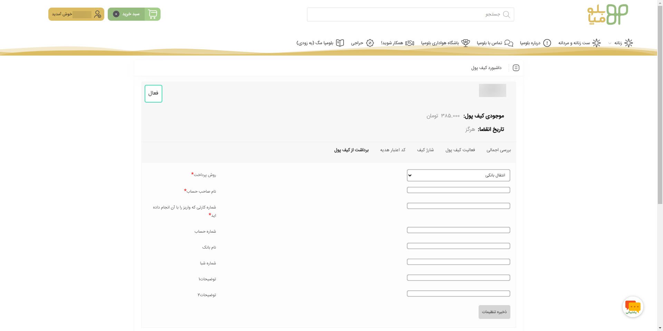The width and height of the screenshot is (663, 331).
Task: Open the shopping cart icon
Action: pyautogui.click(x=152, y=14)
